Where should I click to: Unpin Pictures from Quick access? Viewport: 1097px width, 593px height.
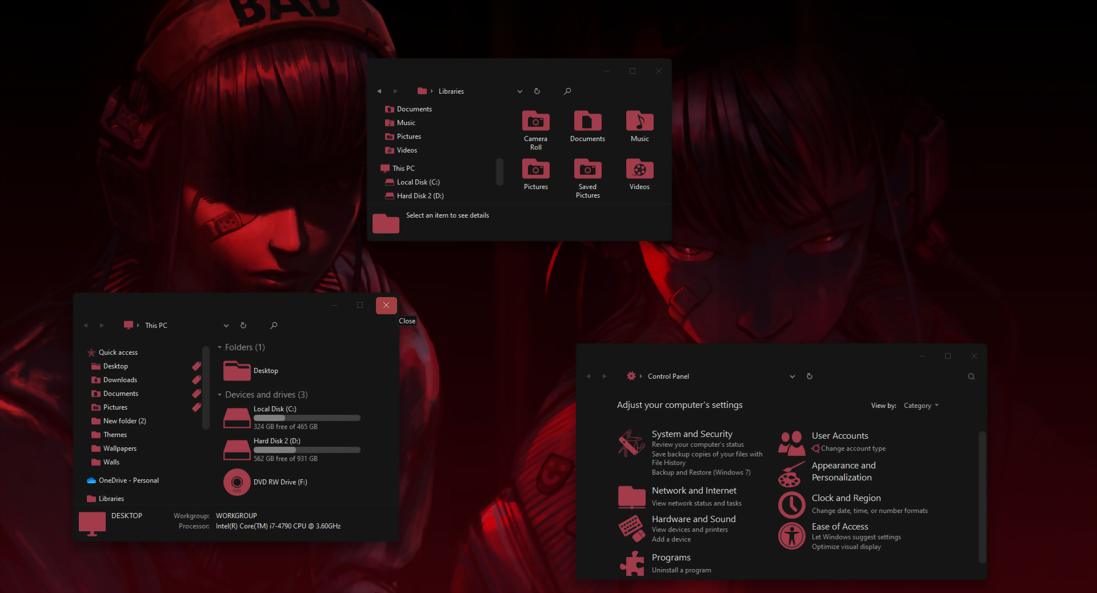(196, 407)
